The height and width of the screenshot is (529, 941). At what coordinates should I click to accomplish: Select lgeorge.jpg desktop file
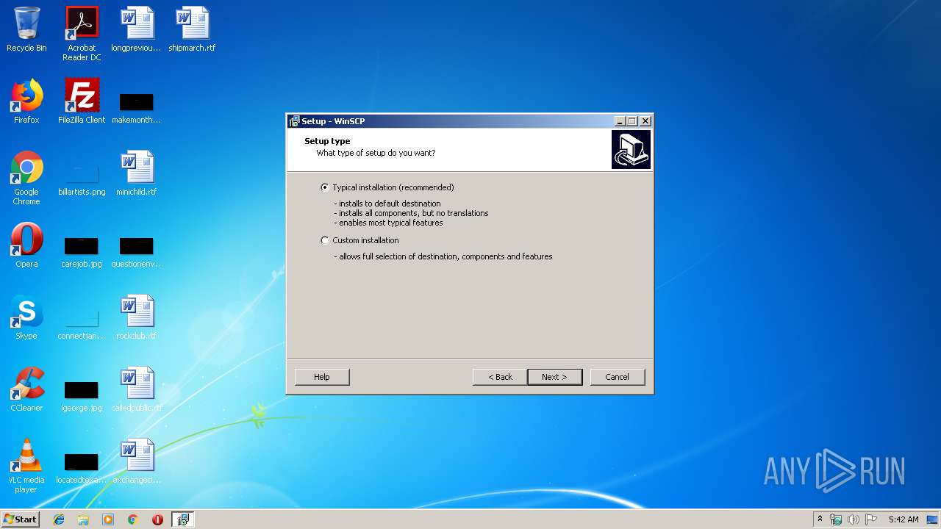click(x=82, y=396)
